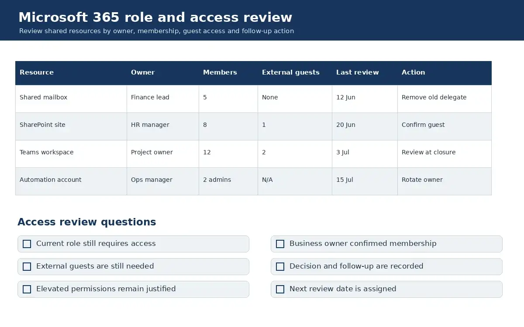524x327 pixels.
Task: Click the 'Finance lead' owner cell
Action: (x=163, y=99)
